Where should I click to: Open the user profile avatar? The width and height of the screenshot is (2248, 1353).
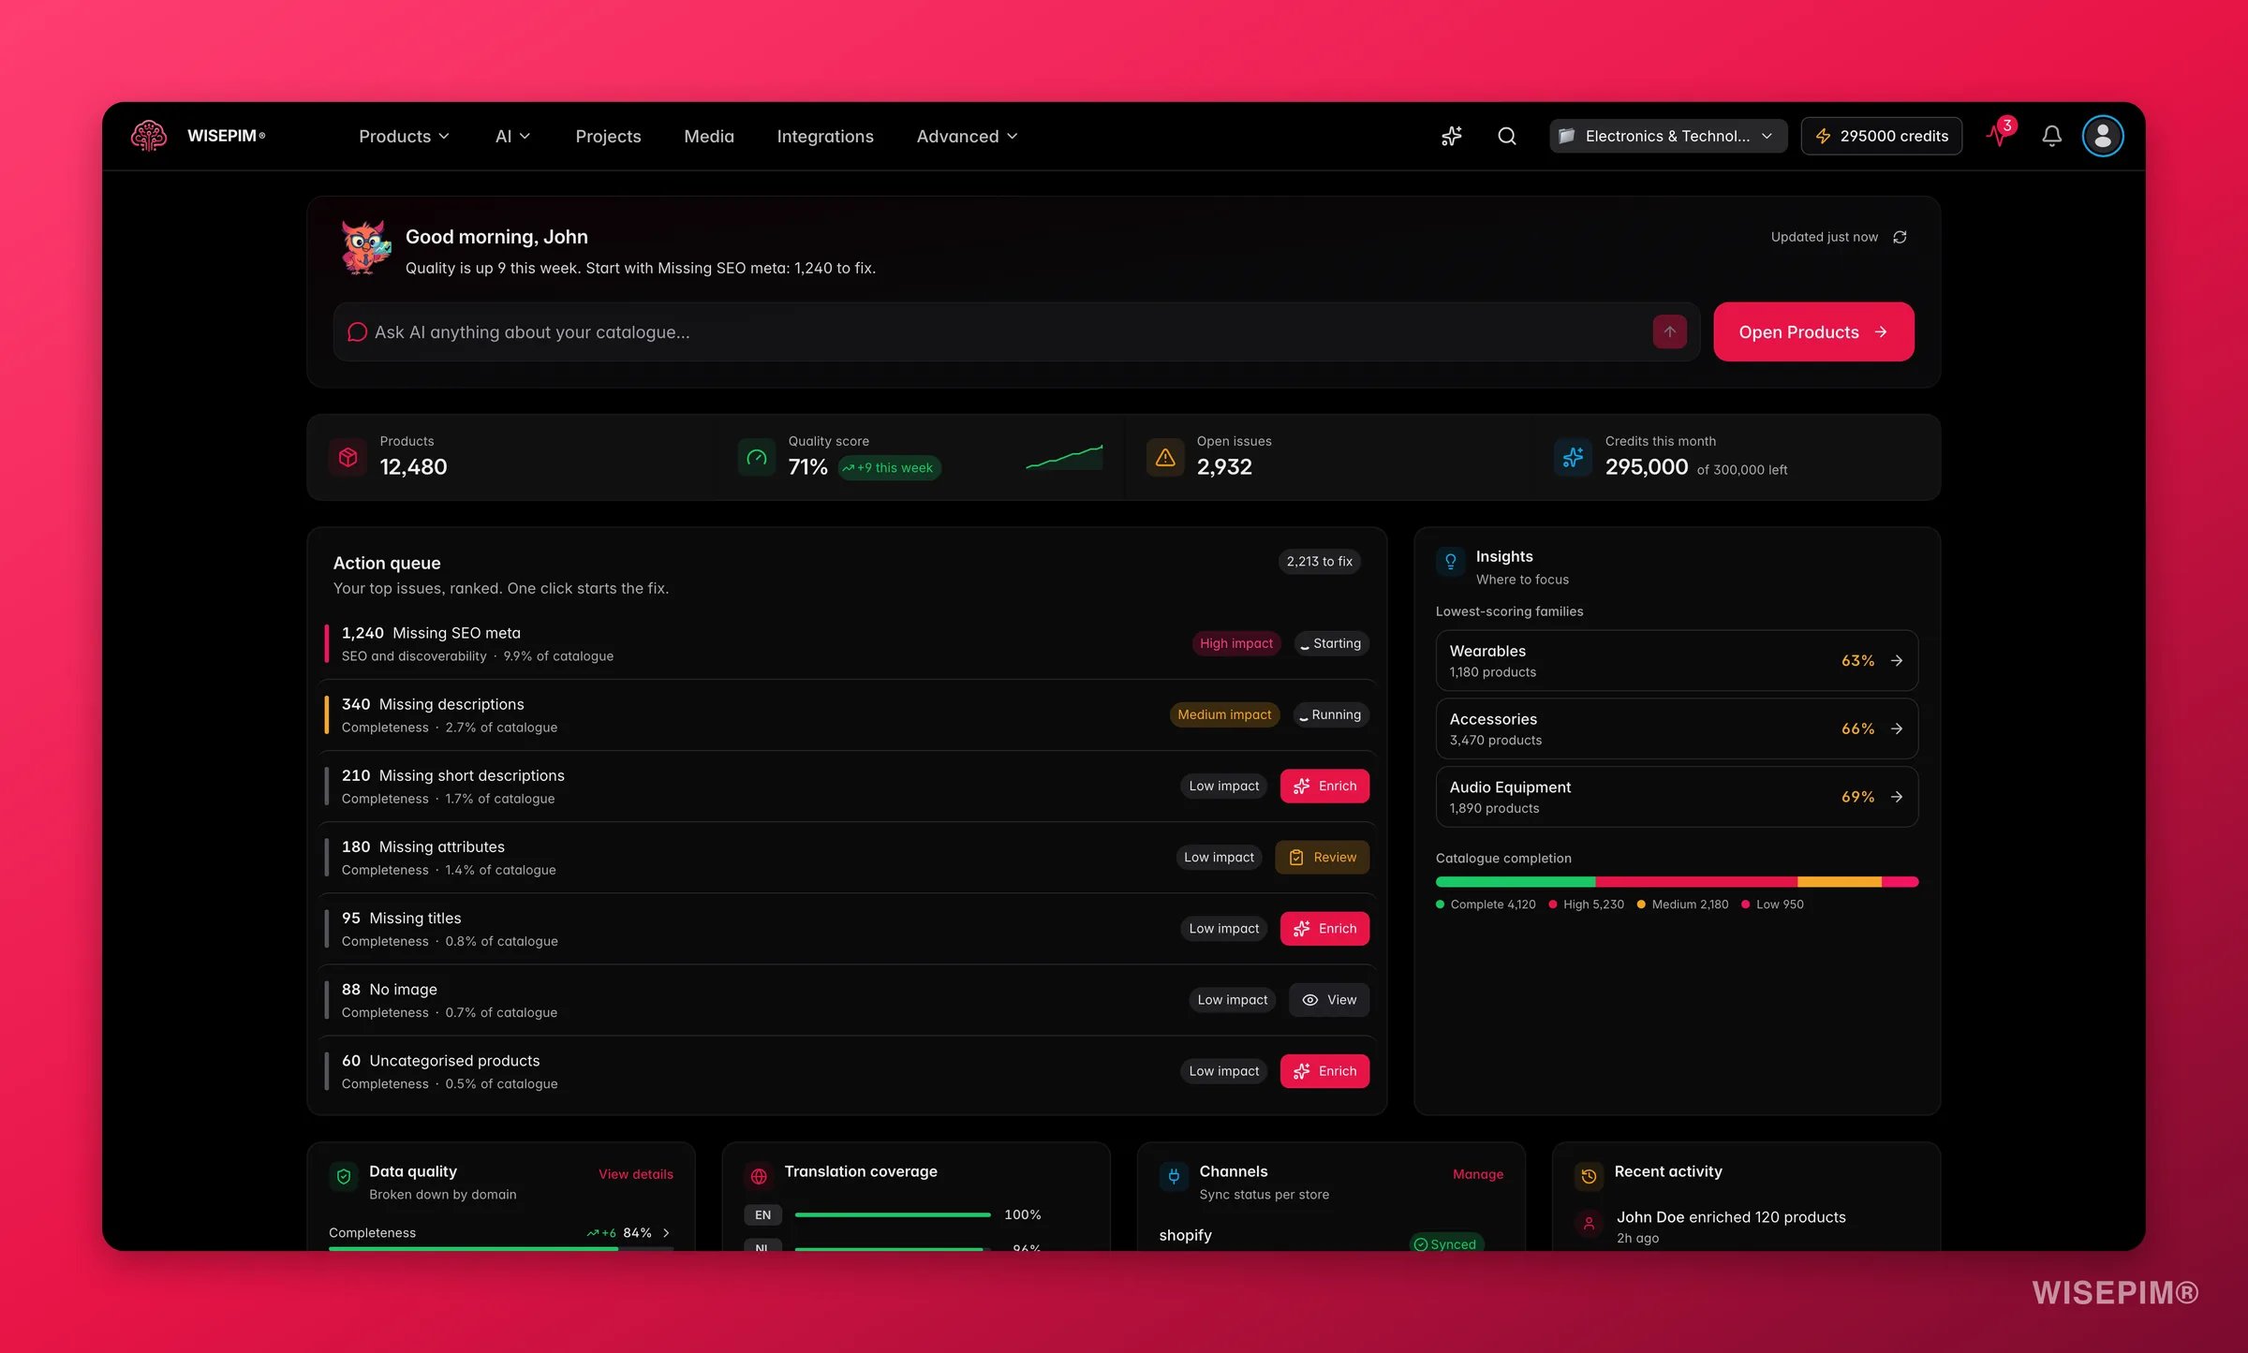2102,136
